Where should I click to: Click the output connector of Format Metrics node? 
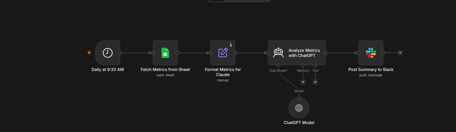[x=235, y=53]
